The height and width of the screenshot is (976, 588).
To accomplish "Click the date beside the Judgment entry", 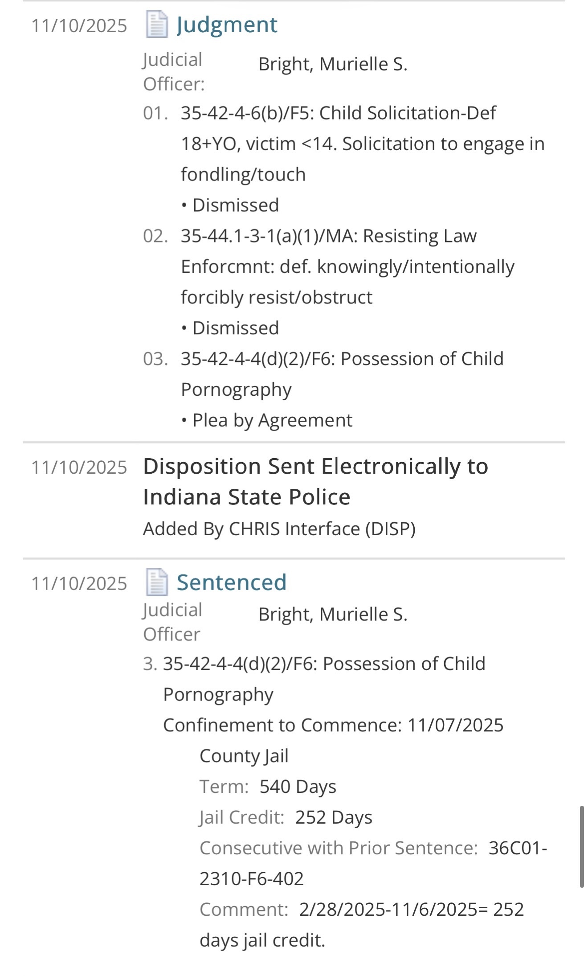I will (79, 26).
